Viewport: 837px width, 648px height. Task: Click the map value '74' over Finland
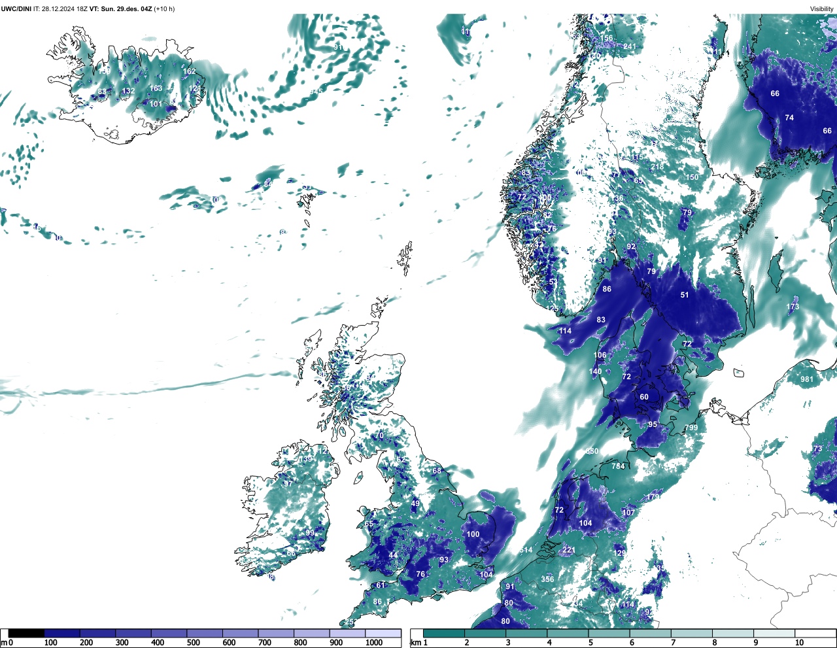click(789, 118)
